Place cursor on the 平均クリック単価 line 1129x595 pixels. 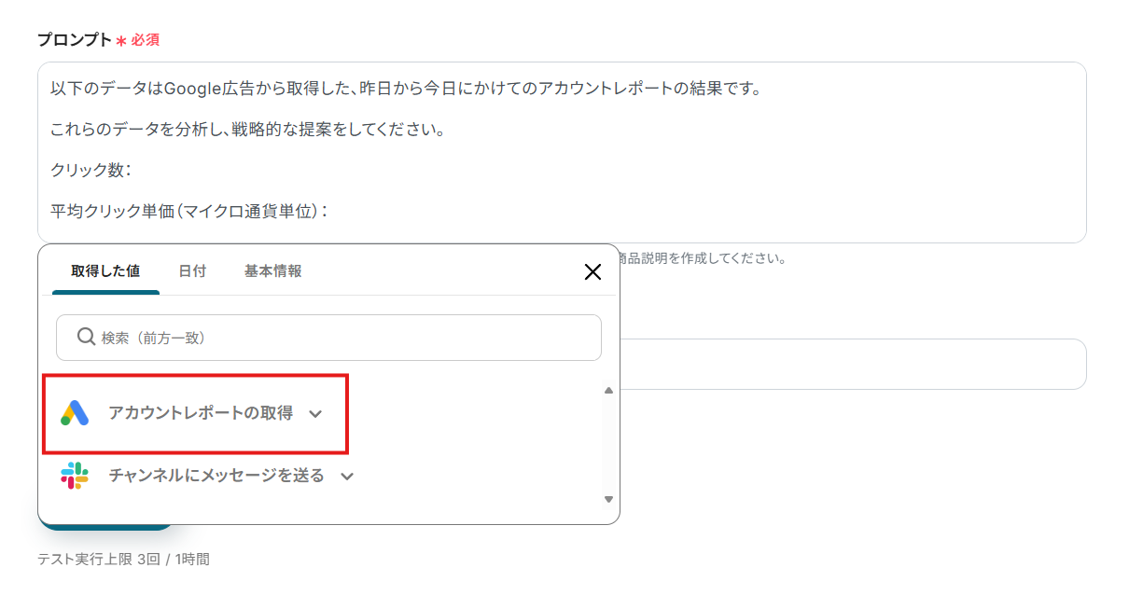tap(188, 212)
